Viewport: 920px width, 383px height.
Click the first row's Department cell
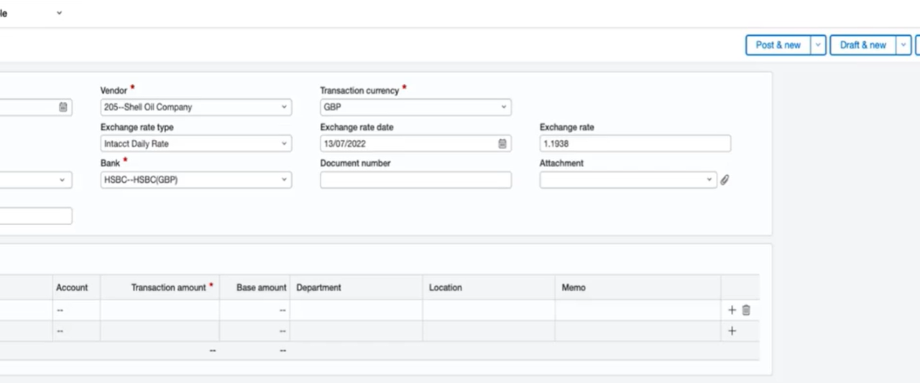click(356, 310)
